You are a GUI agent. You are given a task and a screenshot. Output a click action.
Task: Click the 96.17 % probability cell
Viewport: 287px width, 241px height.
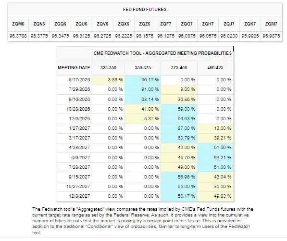pos(143,80)
